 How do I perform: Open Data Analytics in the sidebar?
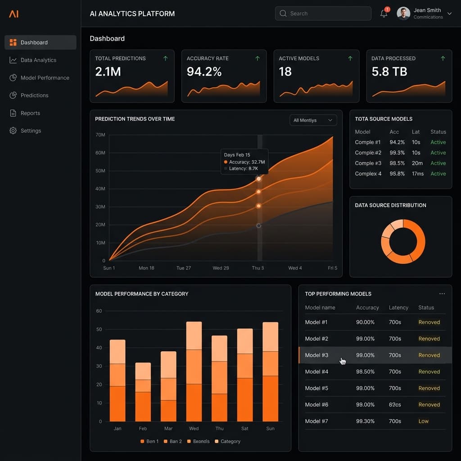coord(41,60)
